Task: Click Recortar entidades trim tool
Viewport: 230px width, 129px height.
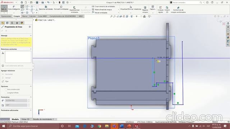Action: [x=46, y=8]
